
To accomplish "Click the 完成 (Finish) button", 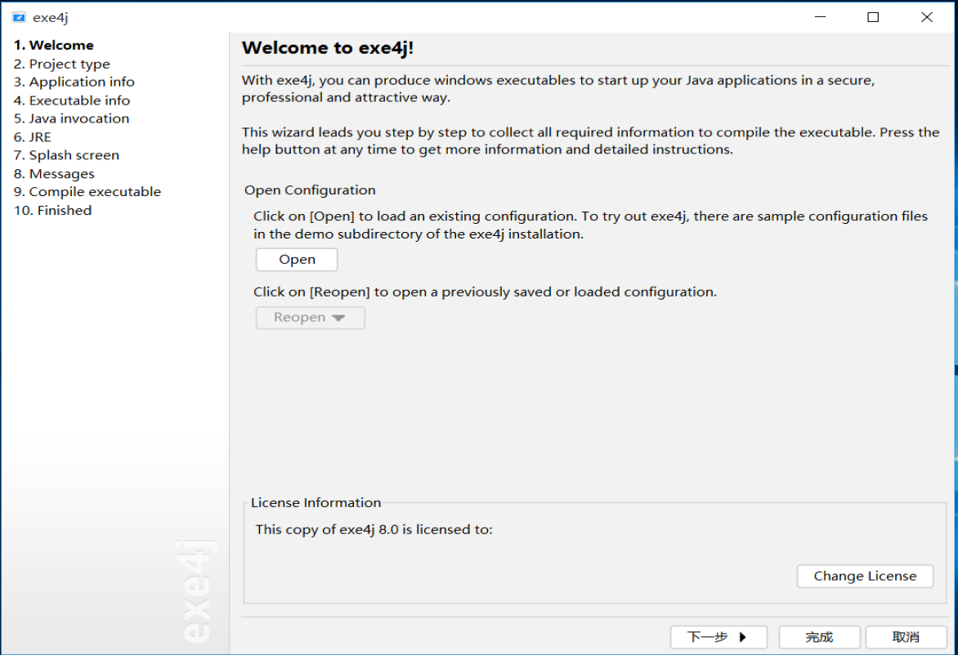I will [x=819, y=637].
